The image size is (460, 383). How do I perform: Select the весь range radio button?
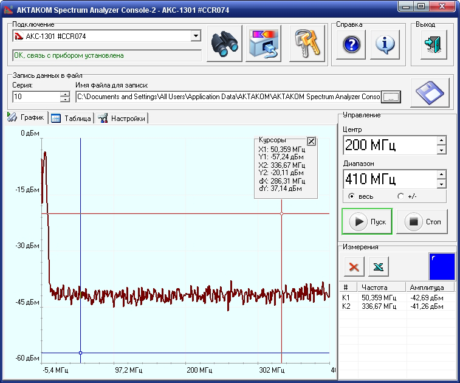(351, 196)
